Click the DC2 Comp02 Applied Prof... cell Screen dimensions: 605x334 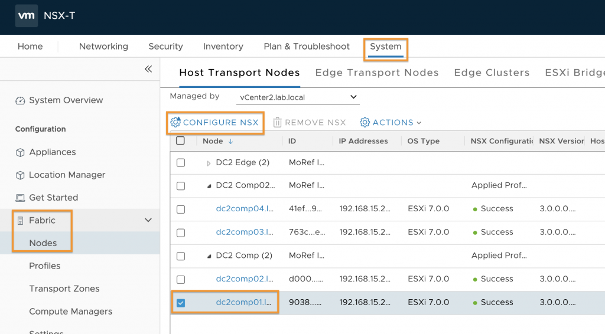(x=499, y=185)
